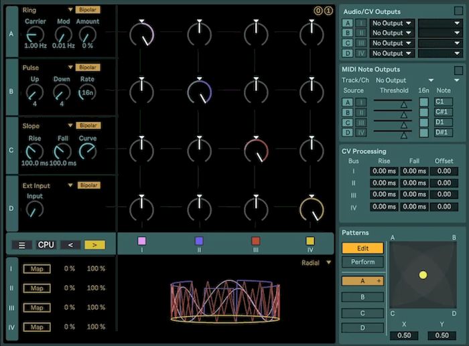Switch Patterns to Perform mode
The image size is (469, 346).
(362, 262)
